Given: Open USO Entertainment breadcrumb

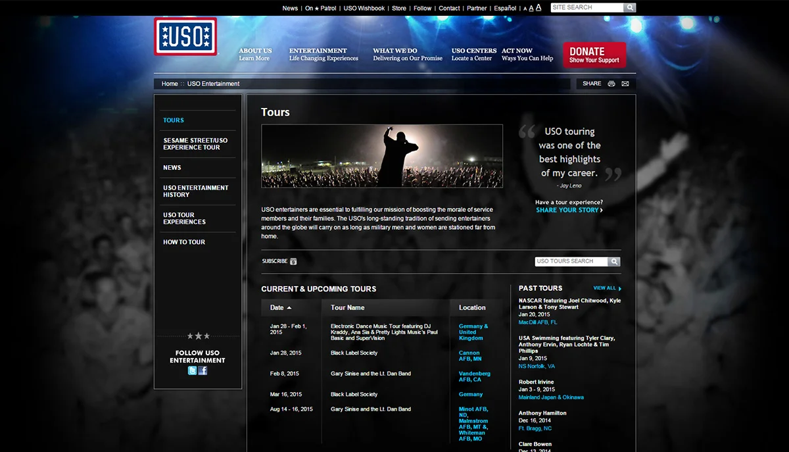Looking at the screenshot, I should (x=214, y=84).
